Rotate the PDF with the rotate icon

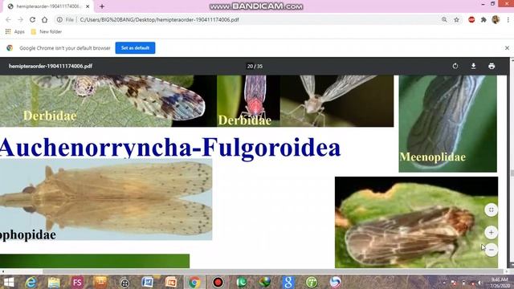(x=455, y=66)
